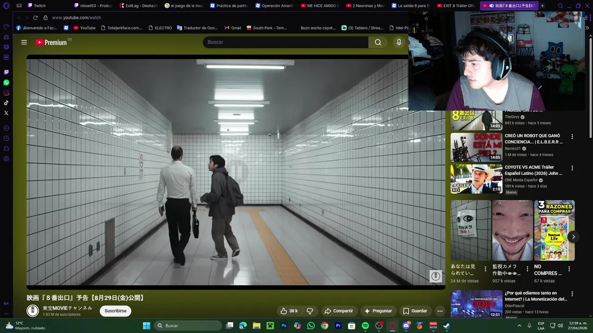Click the Preguntar button
The width and height of the screenshot is (593, 333).
(x=378, y=311)
